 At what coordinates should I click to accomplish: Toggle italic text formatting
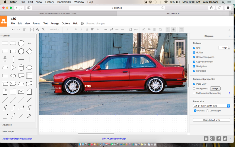81,29
